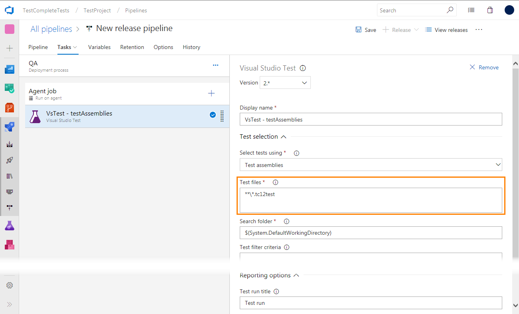The width and height of the screenshot is (519, 314).
Task: Open All pipelines link
Action: tap(51, 29)
